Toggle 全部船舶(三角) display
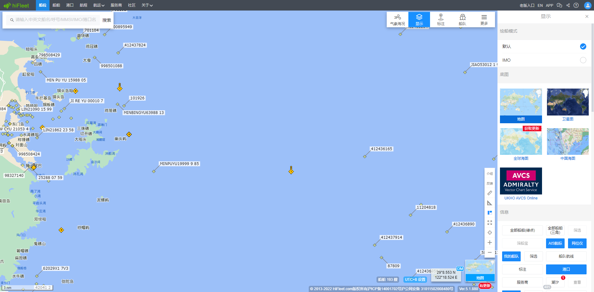594x292 pixels. pos(555,230)
